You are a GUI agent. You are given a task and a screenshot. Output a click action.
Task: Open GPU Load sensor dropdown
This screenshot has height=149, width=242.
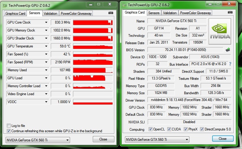coord(46,78)
